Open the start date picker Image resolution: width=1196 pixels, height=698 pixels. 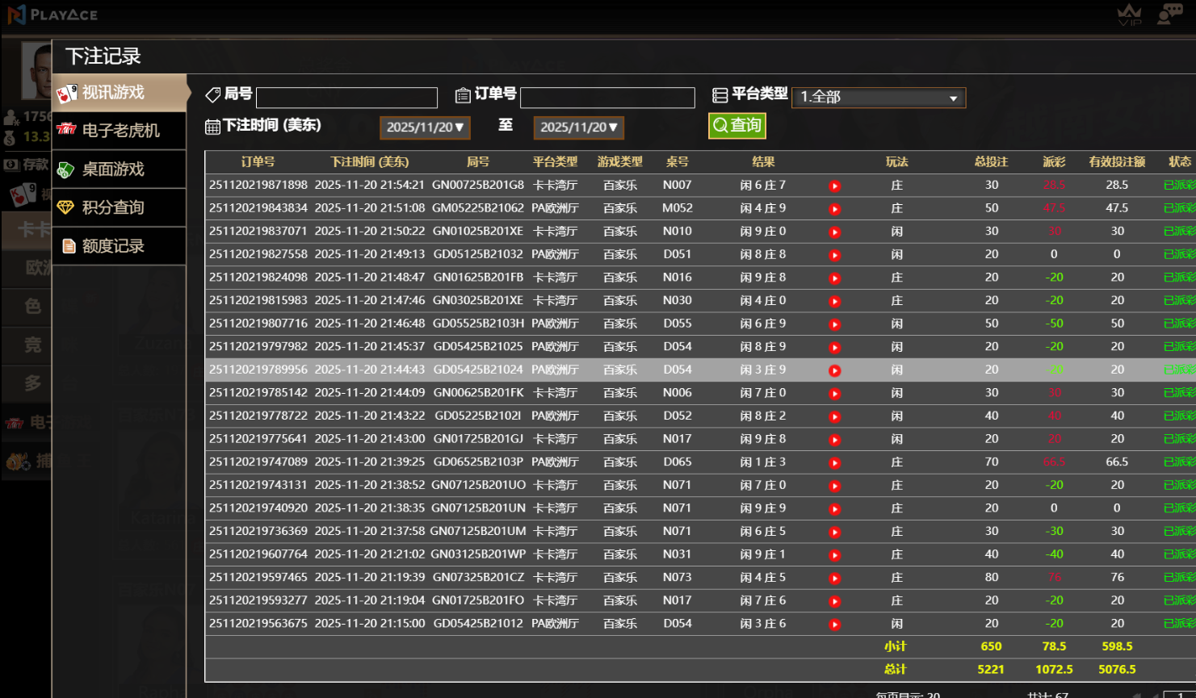point(425,127)
